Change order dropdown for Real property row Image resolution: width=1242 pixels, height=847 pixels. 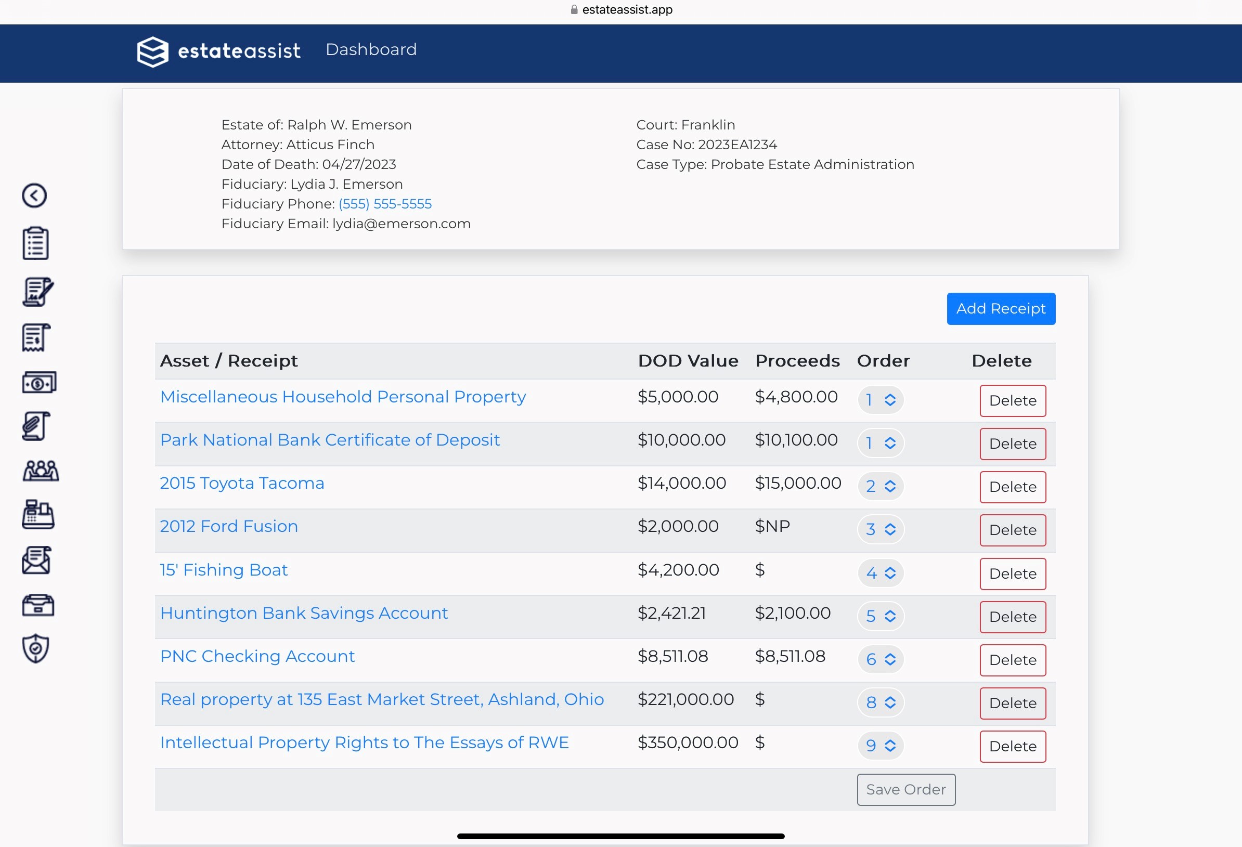click(x=880, y=703)
